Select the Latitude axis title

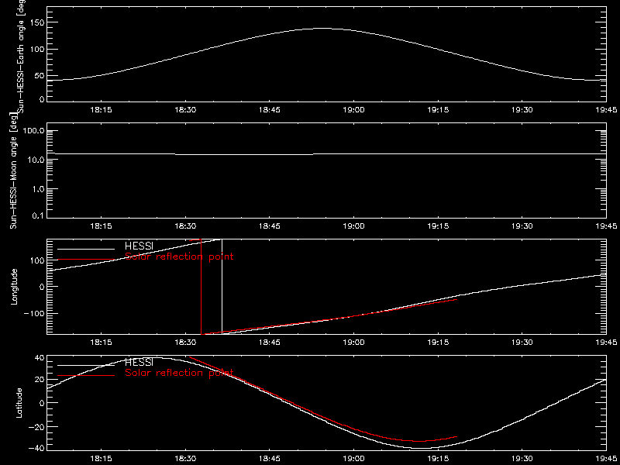tap(18, 403)
